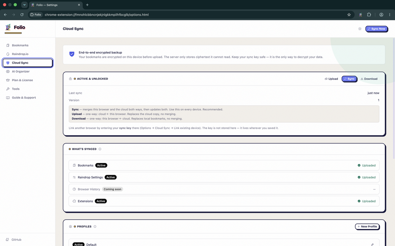Click the lock icon beside Active & Unlocked

point(71,79)
